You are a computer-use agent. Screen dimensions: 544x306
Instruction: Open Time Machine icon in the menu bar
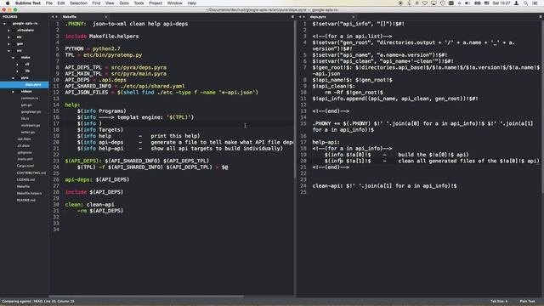(442, 3)
